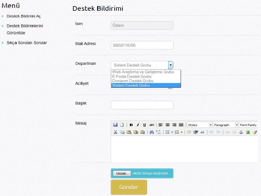
Task: Click the Copy icon
Action: tap(122, 132)
